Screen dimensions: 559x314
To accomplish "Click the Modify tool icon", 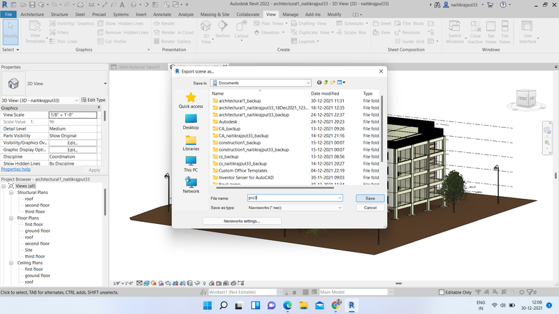I will pyautogui.click(x=10, y=30).
